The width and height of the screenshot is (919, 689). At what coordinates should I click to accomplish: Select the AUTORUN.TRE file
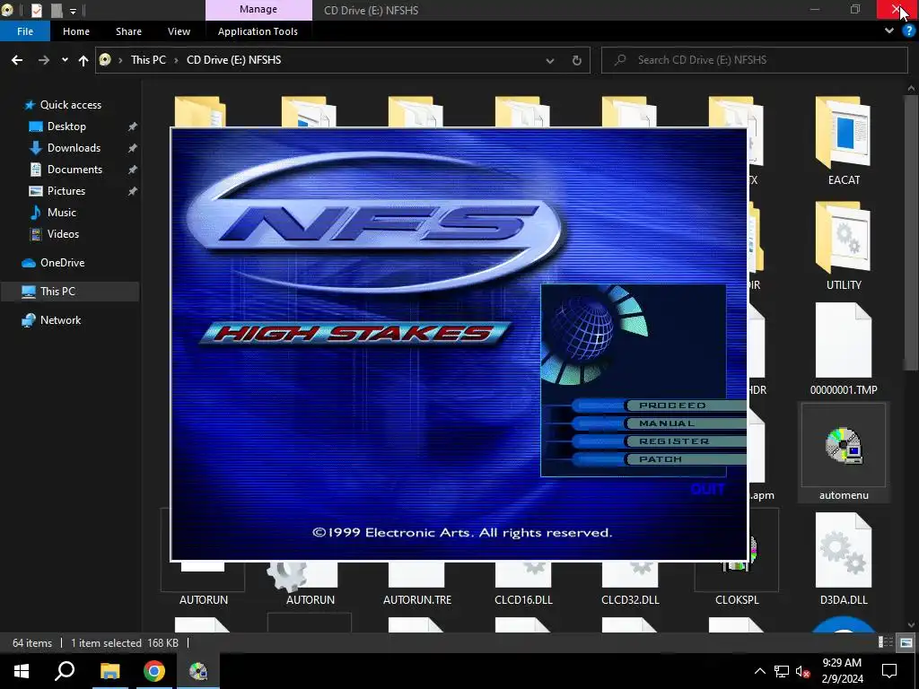(x=416, y=587)
